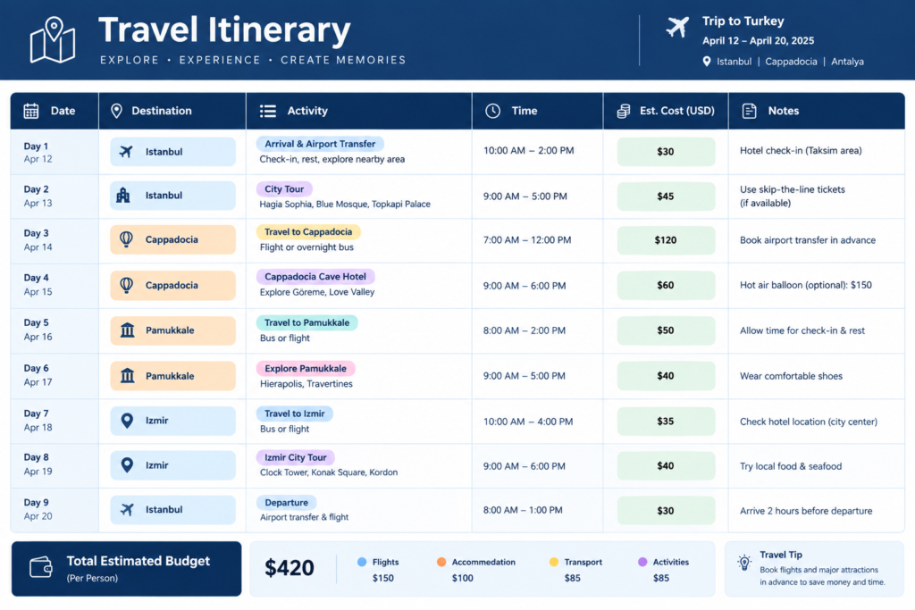915x610 pixels.
Task: Click the pin icon in the Destination header
Action: pyautogui.click(x=117, y=111)
